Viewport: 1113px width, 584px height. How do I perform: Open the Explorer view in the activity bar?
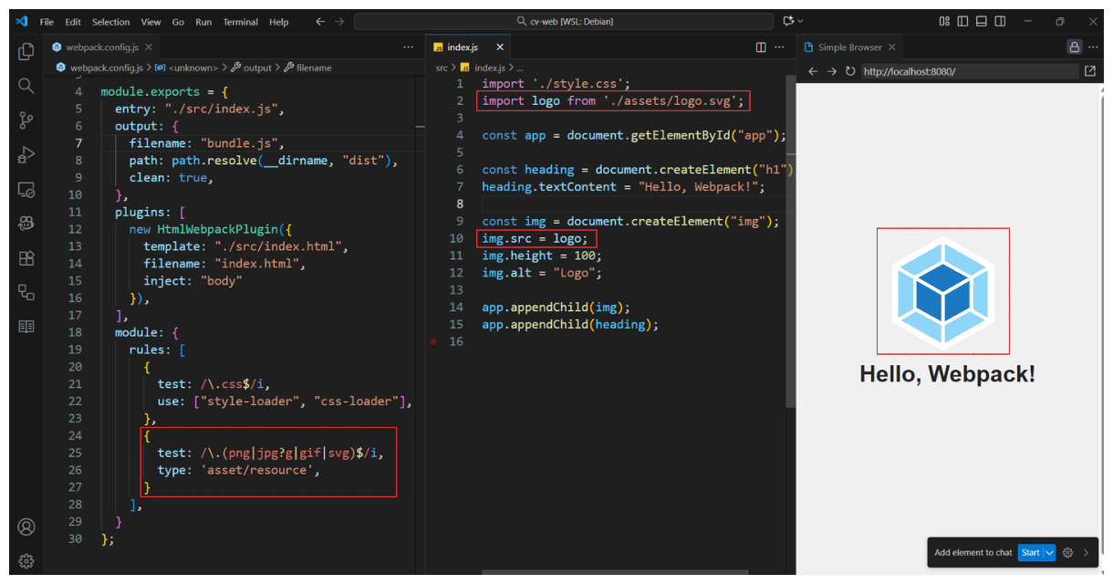(x=26, y=52)
